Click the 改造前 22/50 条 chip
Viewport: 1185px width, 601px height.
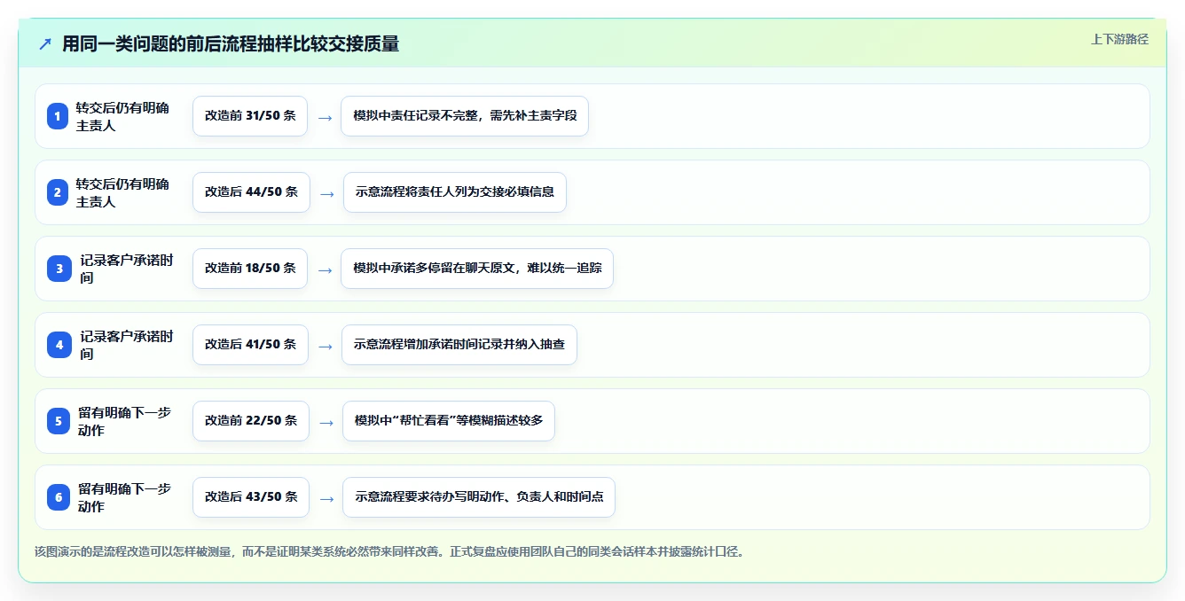point(251,421)
